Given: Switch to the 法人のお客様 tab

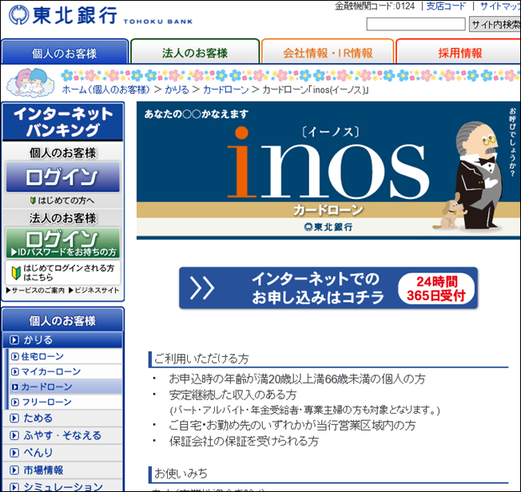Looking at the screenshot, I should pos(195,51).
